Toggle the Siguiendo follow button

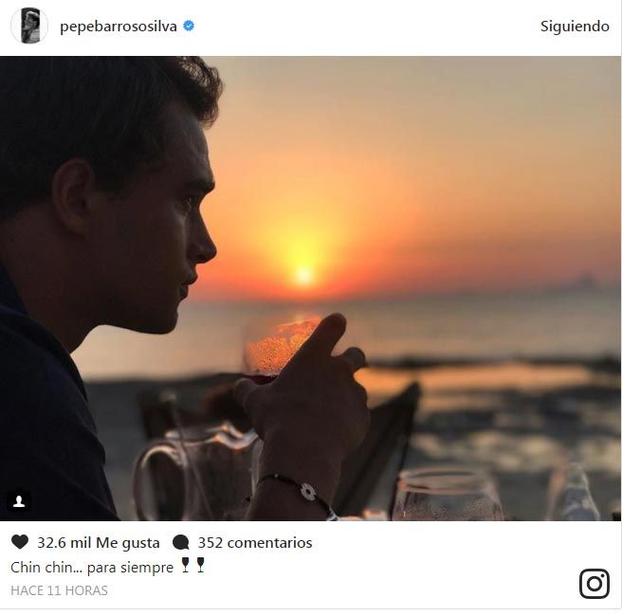575,27
